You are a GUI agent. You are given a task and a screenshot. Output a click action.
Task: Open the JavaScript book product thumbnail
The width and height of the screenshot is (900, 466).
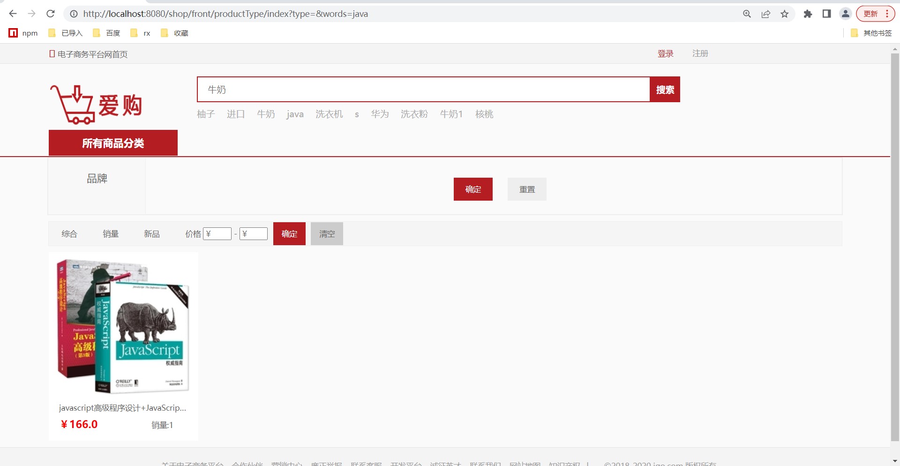click(x=123, y=326)
